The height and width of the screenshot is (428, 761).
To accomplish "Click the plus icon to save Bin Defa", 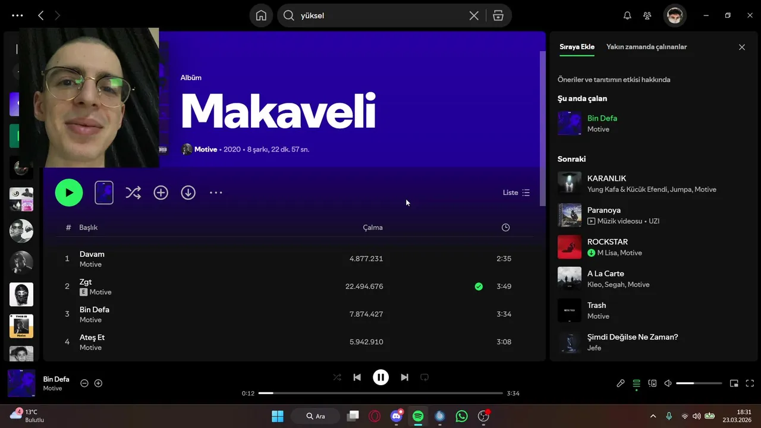I will pos(99,383).
